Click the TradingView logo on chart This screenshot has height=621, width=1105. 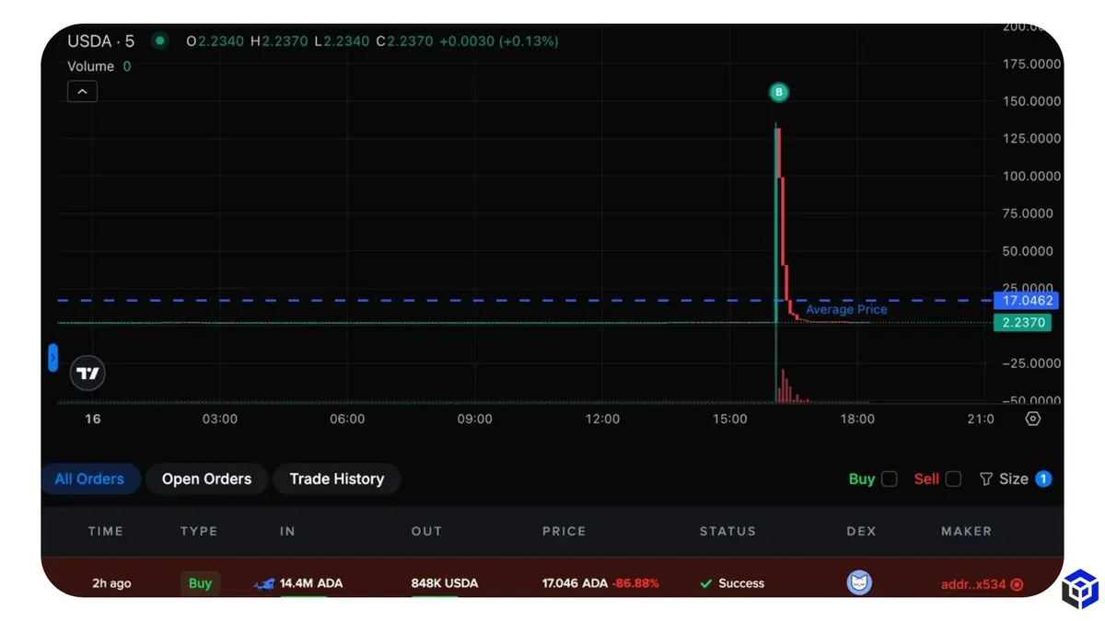click(x=88, y=374)
